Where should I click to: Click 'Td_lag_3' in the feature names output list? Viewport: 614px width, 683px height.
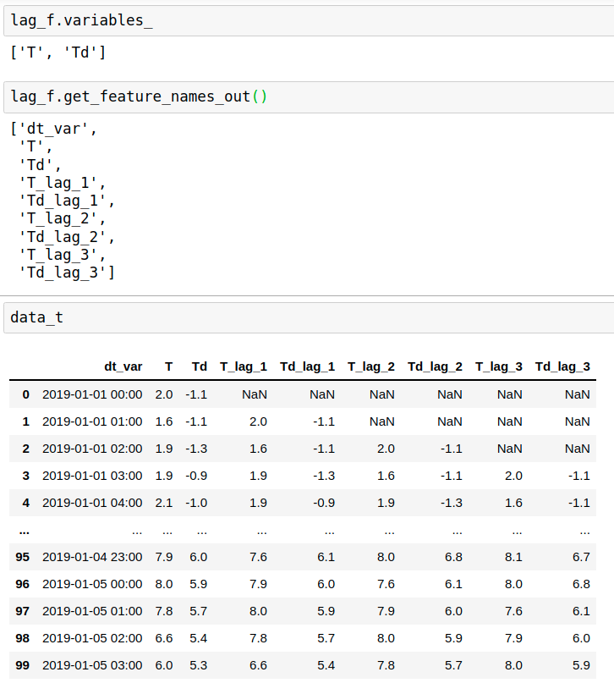(x=65, y=273)
